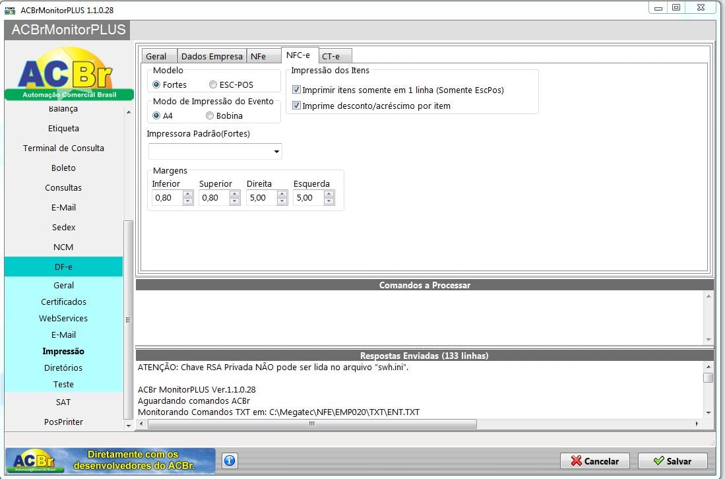This screenshot has height=479, width=725.
Task: Open Geral under DF-e in sidebar
Action: (x=63, y=285)
